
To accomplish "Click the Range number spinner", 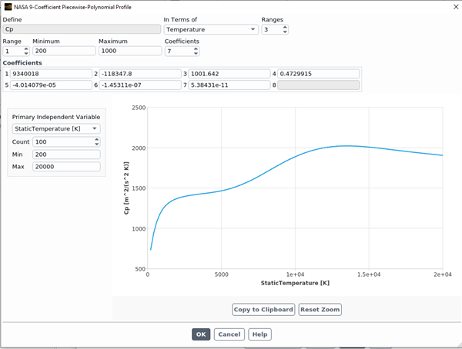I will (15, 51).
